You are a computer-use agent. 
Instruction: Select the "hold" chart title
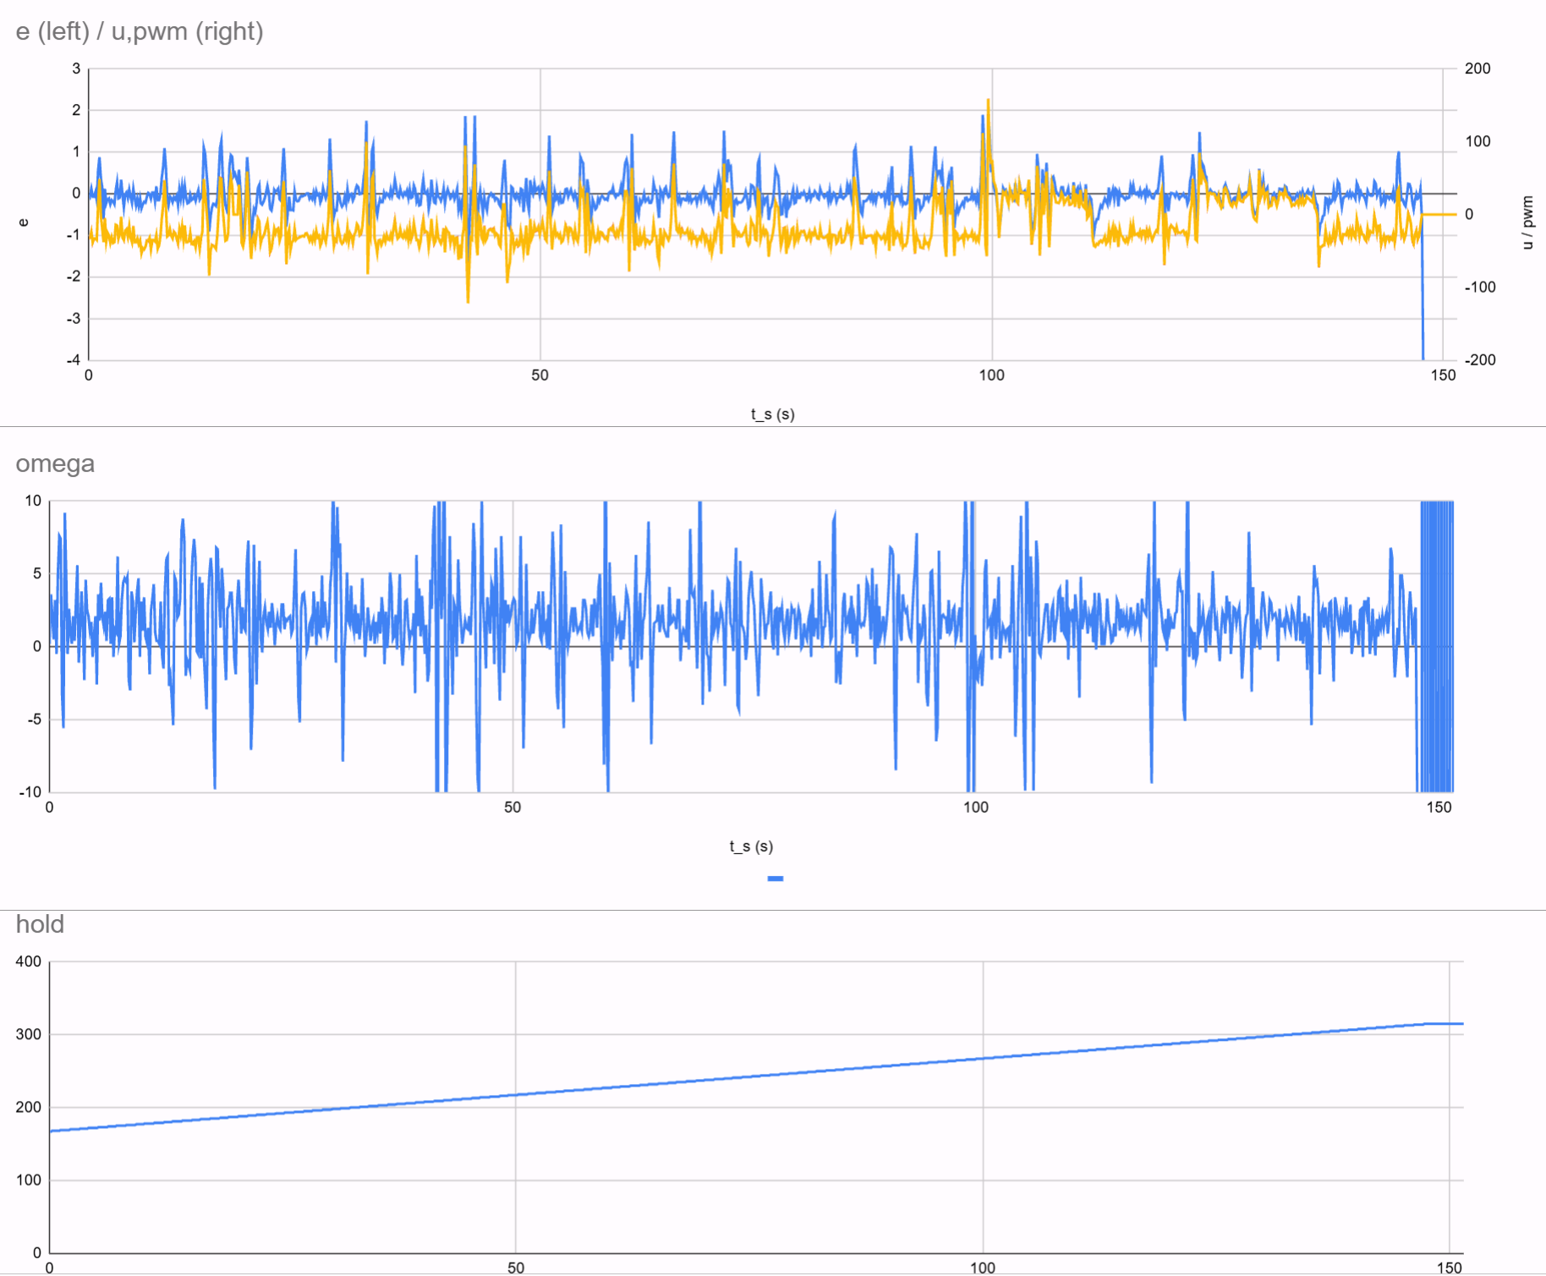[40, 923]
